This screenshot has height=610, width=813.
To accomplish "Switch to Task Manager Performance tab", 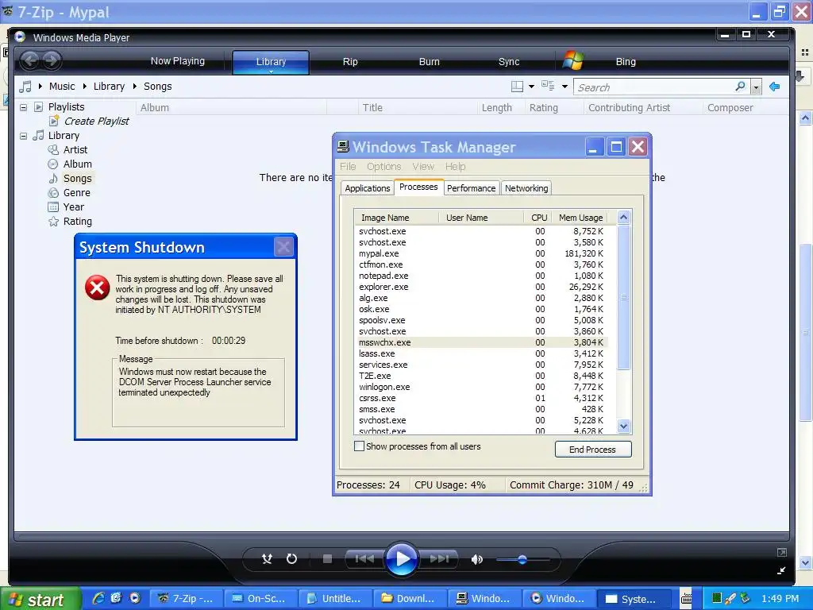I will [x=471, y=188].
